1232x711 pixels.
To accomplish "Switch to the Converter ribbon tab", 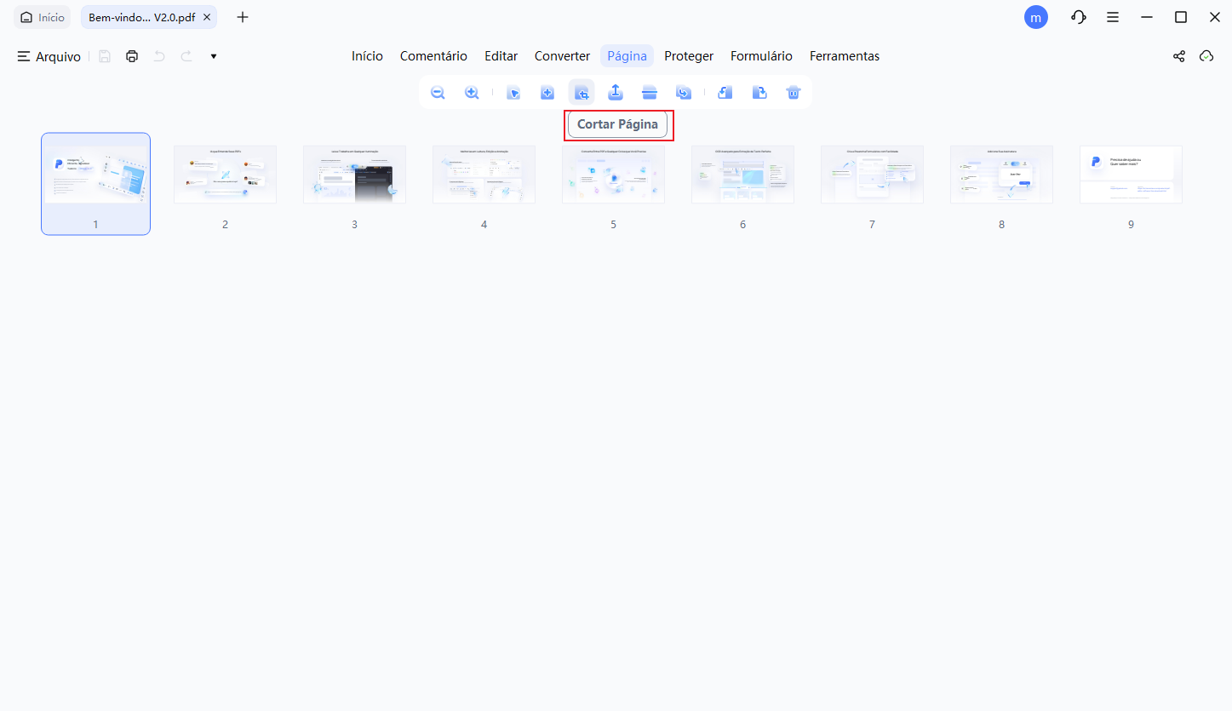I will [562, 55].
